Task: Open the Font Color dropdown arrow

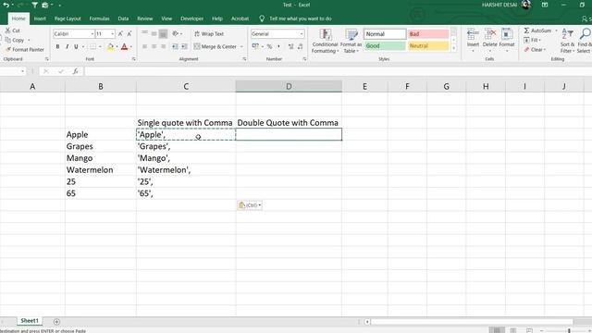Action: 130,47
